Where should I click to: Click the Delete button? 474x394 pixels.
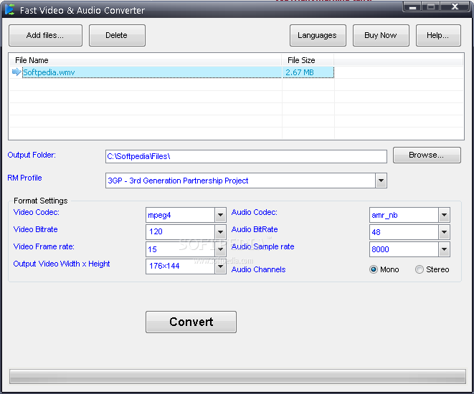(x=117, y=35)
